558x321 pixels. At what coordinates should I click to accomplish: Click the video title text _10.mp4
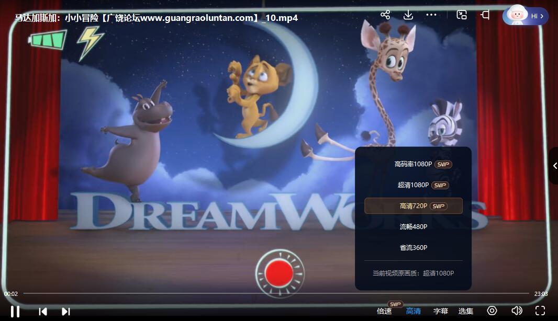tap(157, 18)
